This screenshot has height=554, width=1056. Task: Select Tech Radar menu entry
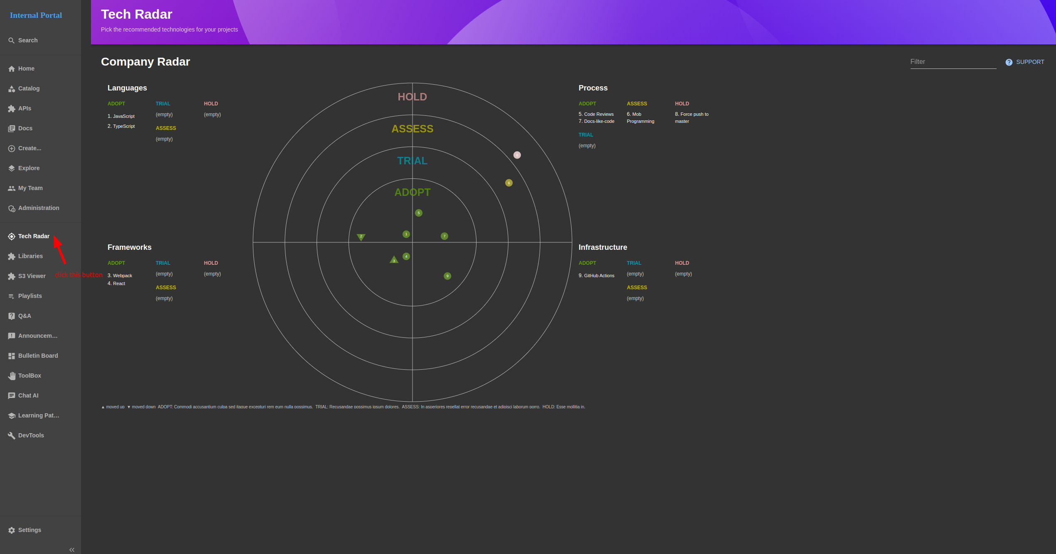pyautogui.click(x=33, y=236)
